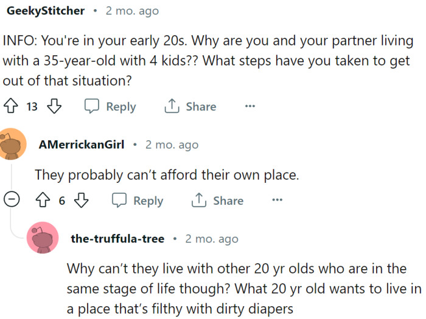The width and height of the screenshot is (426, 319).
Task: Reply to GeekyStitcher's comment
Action: tap(110, 106)
